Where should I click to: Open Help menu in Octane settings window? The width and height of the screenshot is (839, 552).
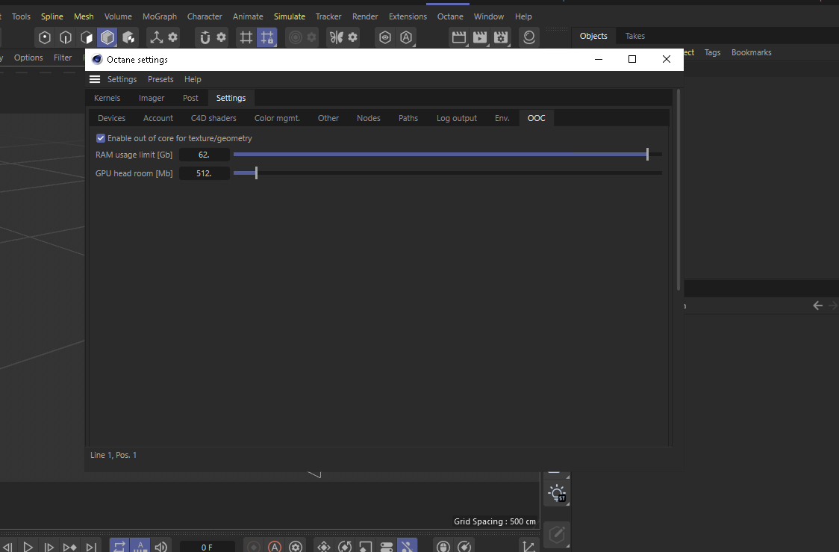(193, 79)
